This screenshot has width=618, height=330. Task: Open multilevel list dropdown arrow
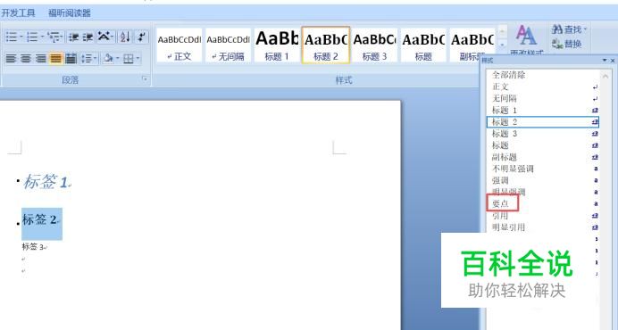[x=61, y=37]
